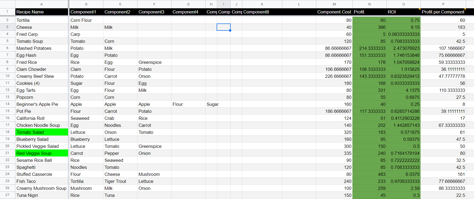The image size is (474, 199).
Task: Click the Corn Flour cell
Action: coord(86,20)
